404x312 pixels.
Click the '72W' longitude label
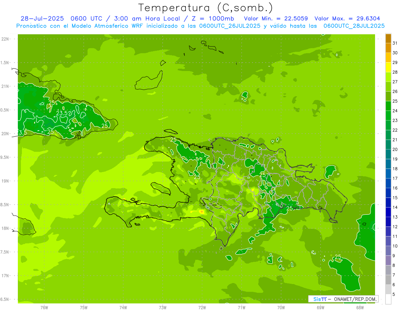[202, 307]
